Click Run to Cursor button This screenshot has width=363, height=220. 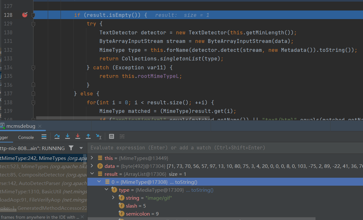pos(98,137)
